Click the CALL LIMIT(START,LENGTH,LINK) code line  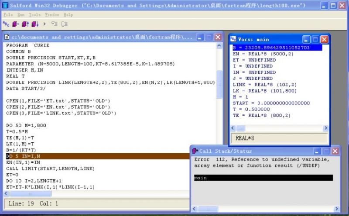tap(50, 168)
